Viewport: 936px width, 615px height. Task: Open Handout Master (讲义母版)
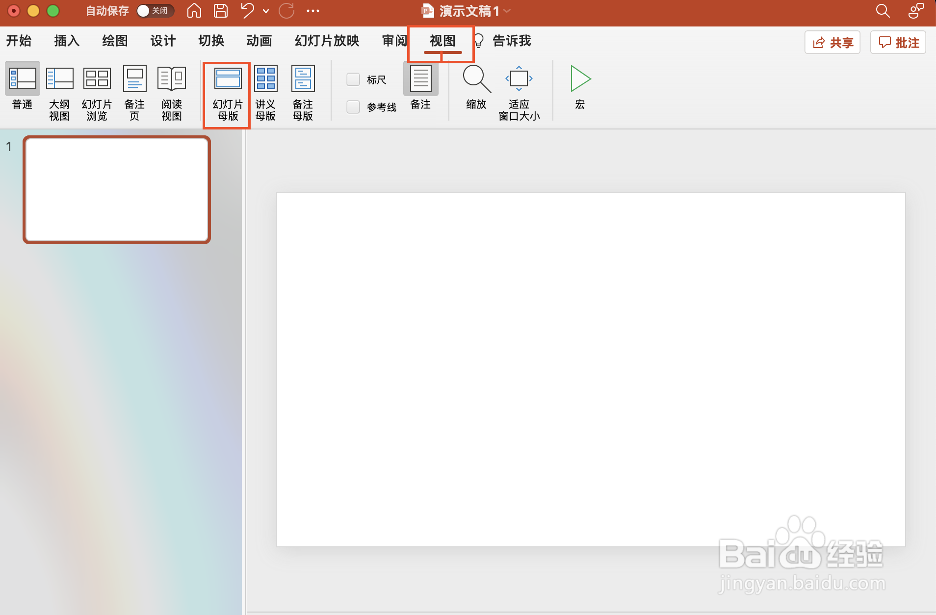265,93
